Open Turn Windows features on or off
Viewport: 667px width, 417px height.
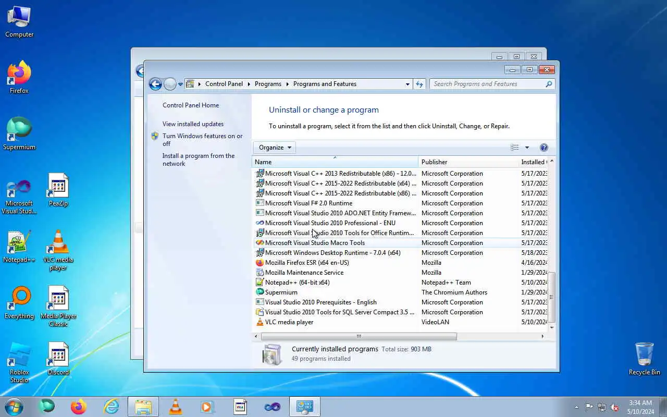202,140
